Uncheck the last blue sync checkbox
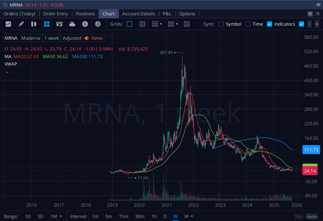 coord(301,24)
